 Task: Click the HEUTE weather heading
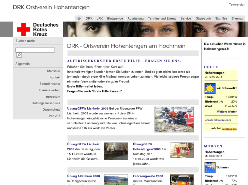(211, 67)
